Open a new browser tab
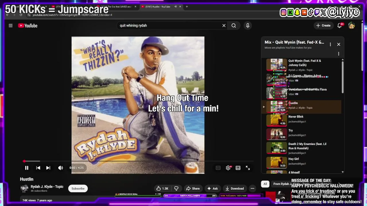 pos(187,7)
